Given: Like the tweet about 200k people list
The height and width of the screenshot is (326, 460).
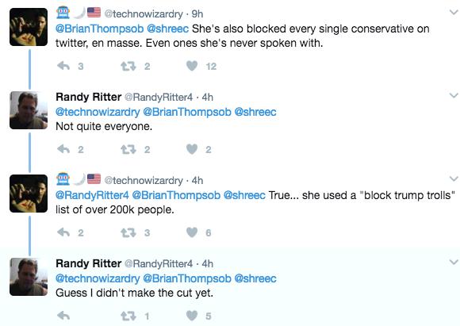Looking at the screenshot, I should point(192,232).
